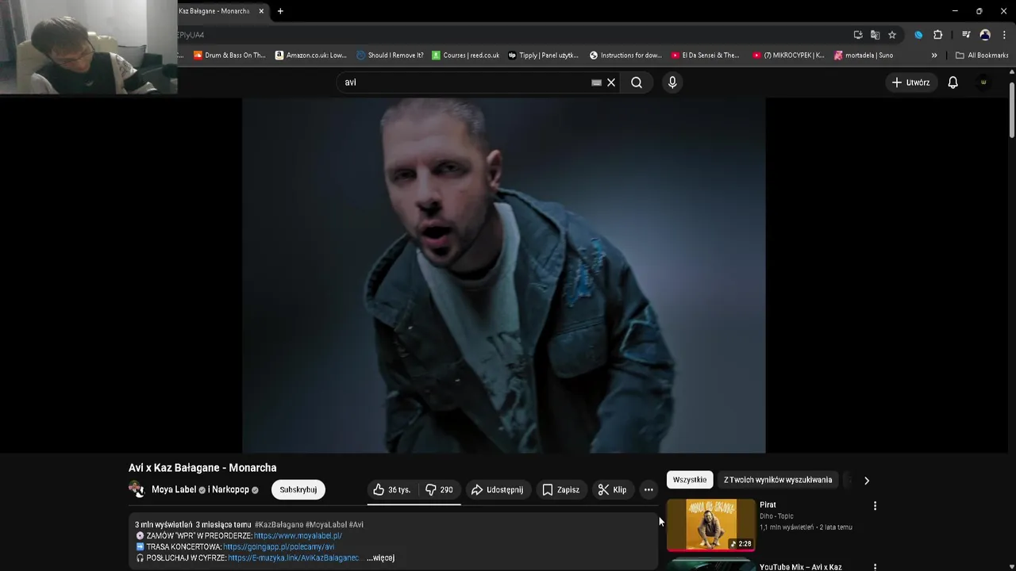Open the YouTube Mix – Avi x Kaz title

point(801,567)
